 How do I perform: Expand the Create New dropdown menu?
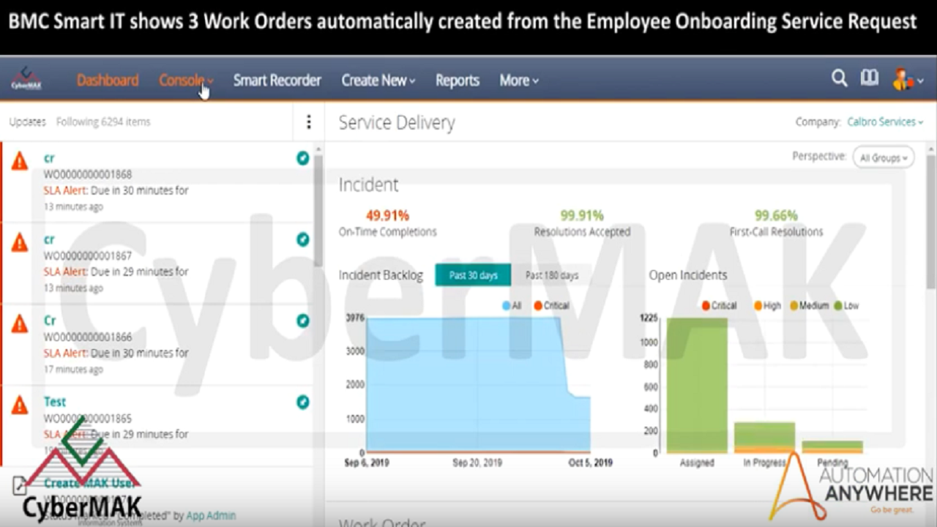coord(378,81)
